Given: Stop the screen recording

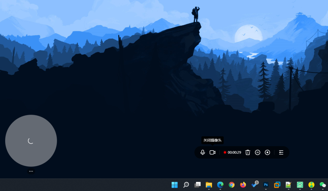Looking at the screenshot, I should (267, 152).
